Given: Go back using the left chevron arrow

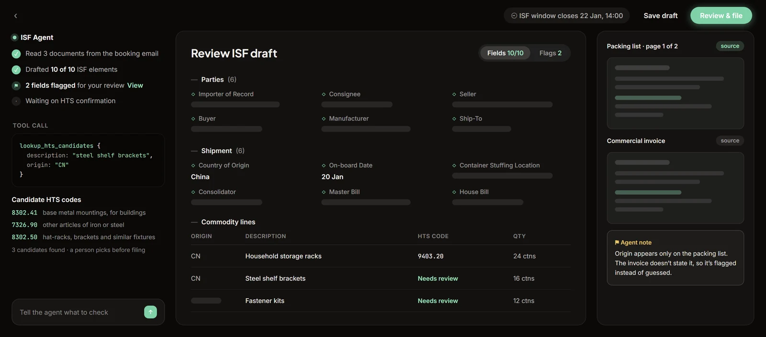Looking at the screenshot, I should [15, 16].
